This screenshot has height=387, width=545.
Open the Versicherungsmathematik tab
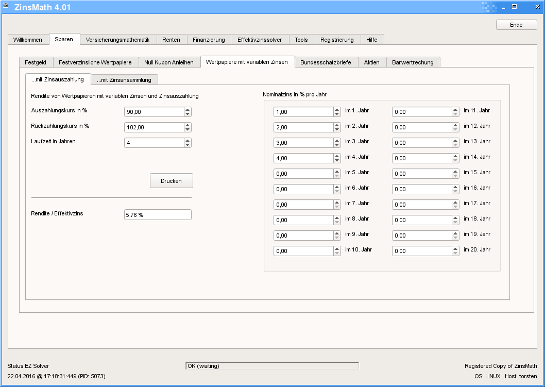tap(117, 40)
